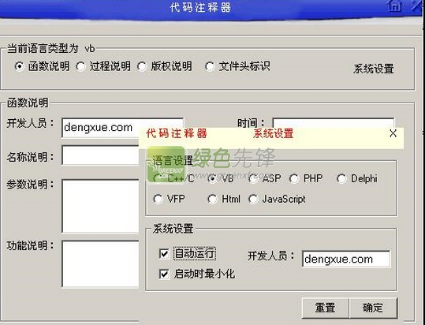
Task: Choose the 文件头标识 radio option
Action: (x=210, y=66)
